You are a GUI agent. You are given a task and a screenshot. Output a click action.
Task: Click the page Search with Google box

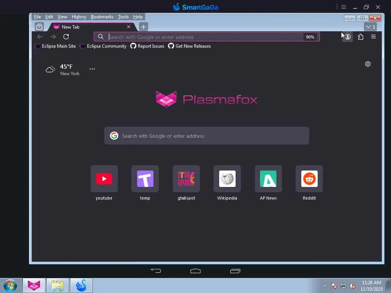pyautogui.click(x=207, y=136)
